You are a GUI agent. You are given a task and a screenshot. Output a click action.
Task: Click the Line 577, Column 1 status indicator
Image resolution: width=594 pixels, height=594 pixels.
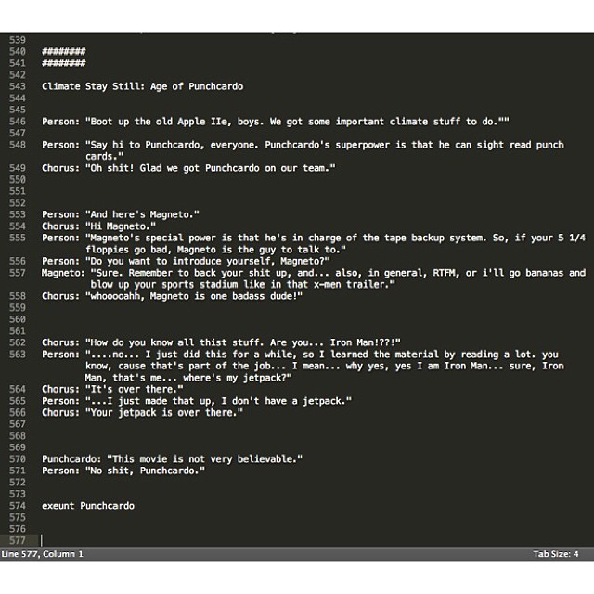click(43, 554)
